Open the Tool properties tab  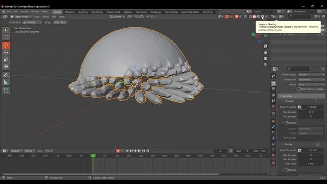(x=274, y=76)
